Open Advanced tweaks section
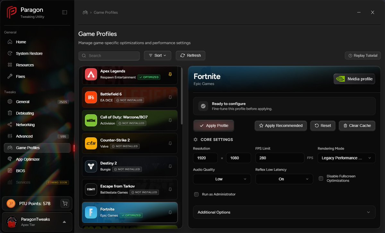The image size is (385, 233). [37, 136]
